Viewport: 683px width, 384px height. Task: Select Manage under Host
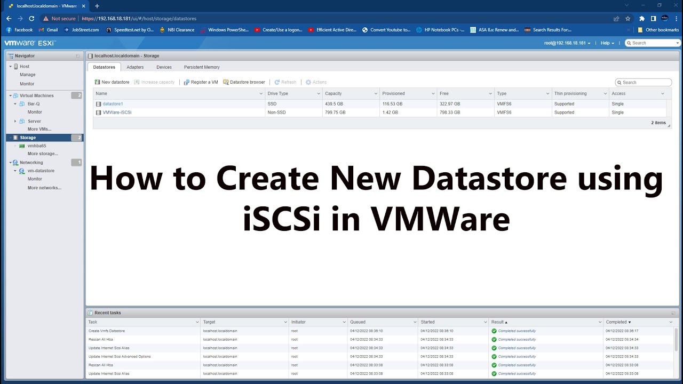point(28,75)
